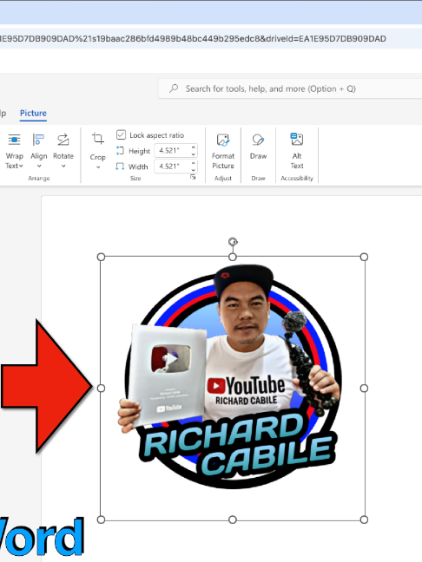Expand the Align dropdown chevron

pos(39,166)
